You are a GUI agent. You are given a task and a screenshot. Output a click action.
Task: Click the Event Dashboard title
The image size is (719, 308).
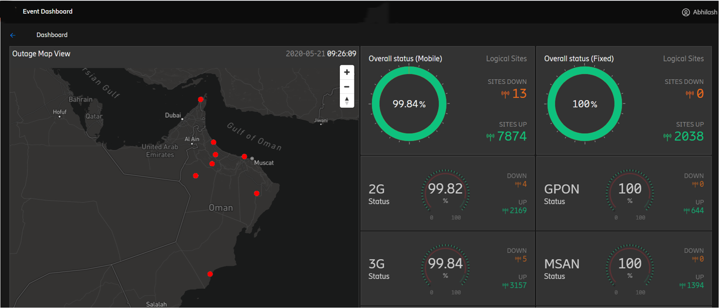pyautogui.click(x=47, y=11)
